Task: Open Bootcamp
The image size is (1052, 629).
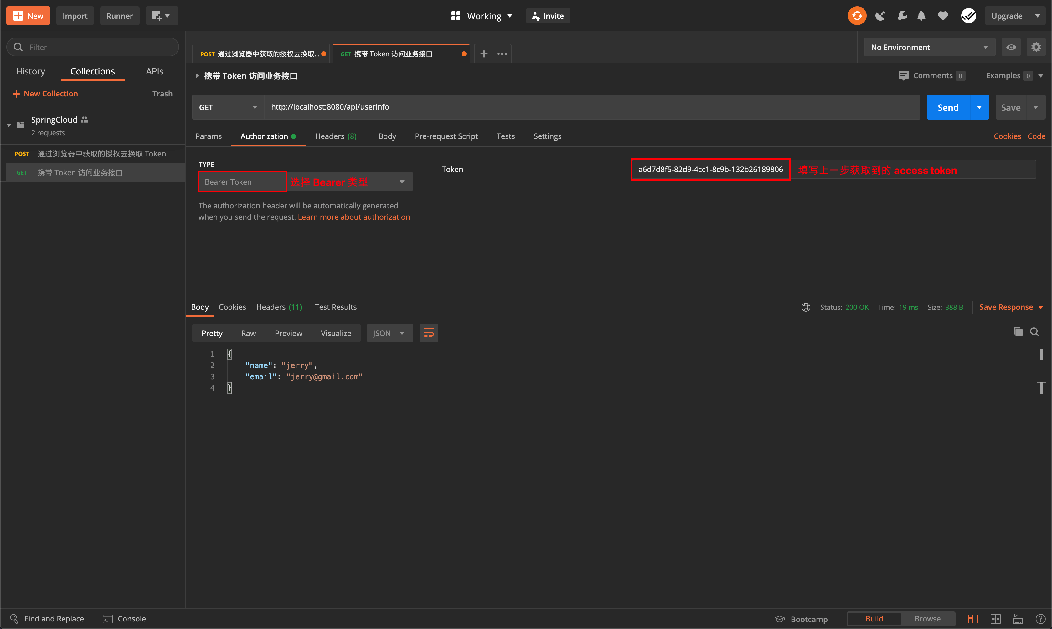Action: (801, 619)
